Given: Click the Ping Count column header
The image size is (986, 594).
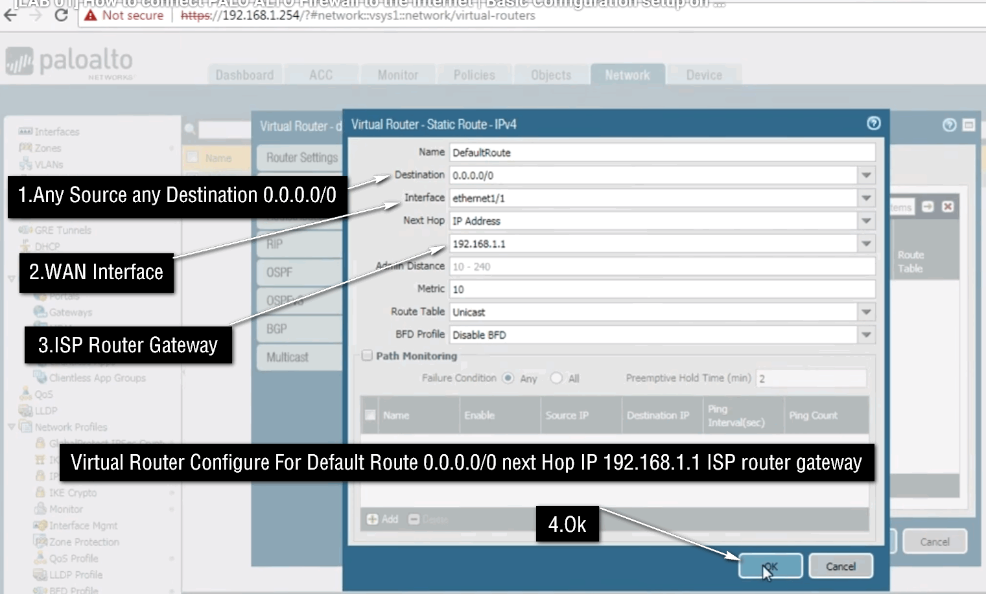Looking at the screenshot, I should [826, 415].
